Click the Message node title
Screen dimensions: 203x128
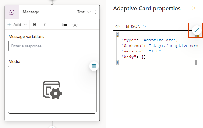click(31, 12)
